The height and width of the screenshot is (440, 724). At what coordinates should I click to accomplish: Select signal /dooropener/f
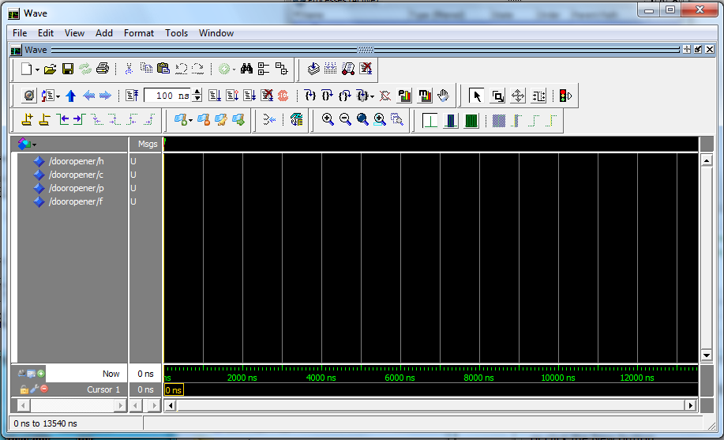76,201
